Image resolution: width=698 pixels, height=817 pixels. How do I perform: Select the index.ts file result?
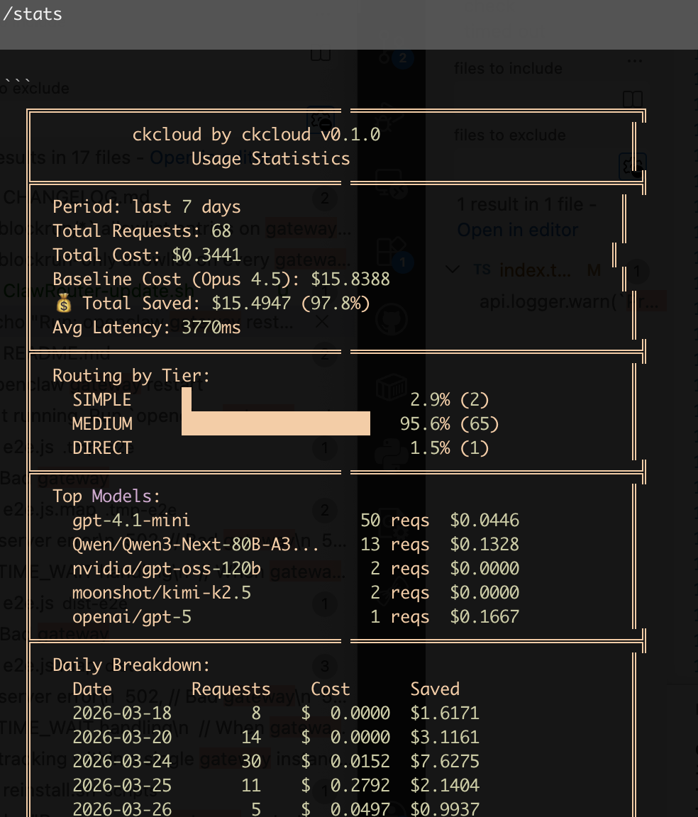pyautogui.click(x=535, y=270)
